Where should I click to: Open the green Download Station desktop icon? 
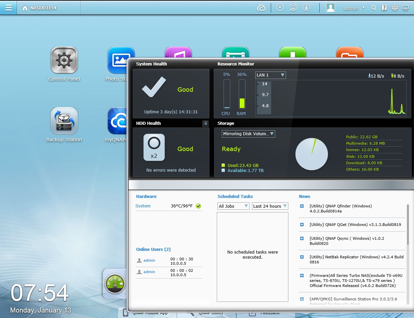click(293, 52)
